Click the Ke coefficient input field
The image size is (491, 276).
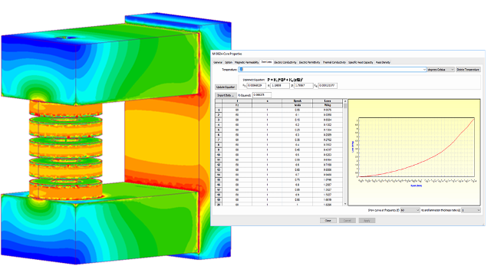(328, 85)
